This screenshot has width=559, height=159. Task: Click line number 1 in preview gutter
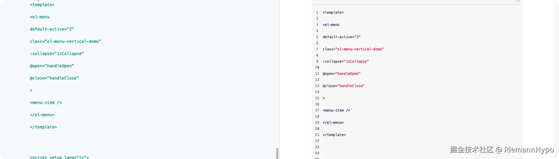[317, 13]
